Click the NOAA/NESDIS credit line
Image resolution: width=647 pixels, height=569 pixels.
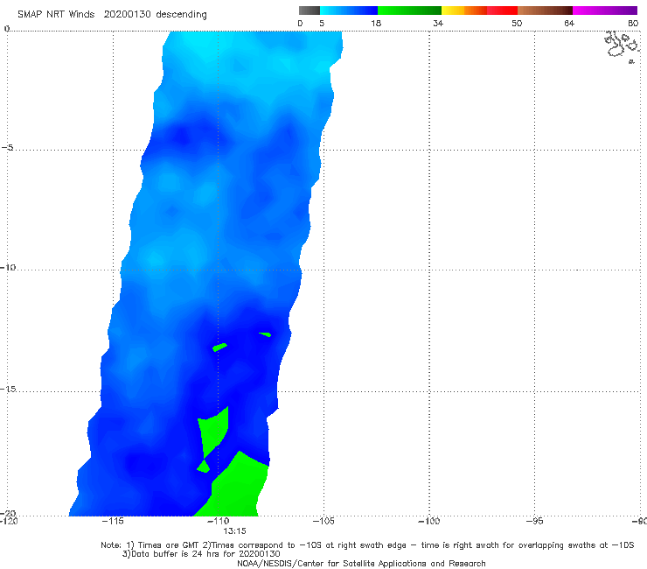click(361, 564)
